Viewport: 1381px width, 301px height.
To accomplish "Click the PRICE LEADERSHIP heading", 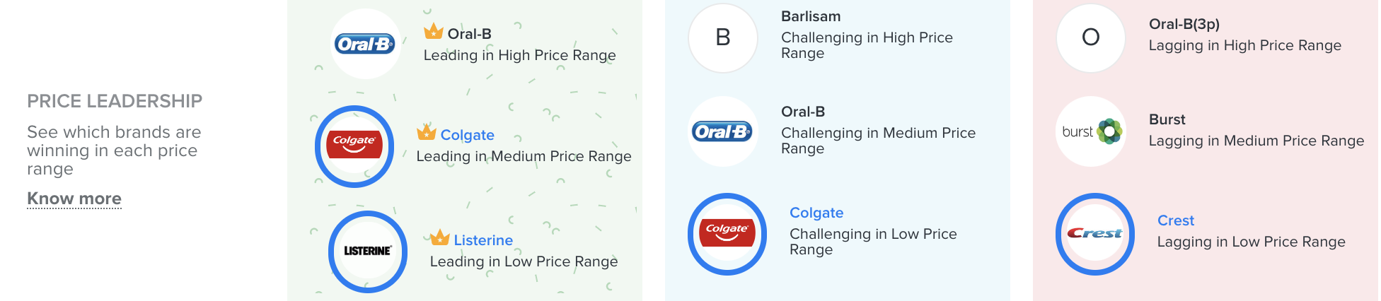I will [x=115, y=101].
